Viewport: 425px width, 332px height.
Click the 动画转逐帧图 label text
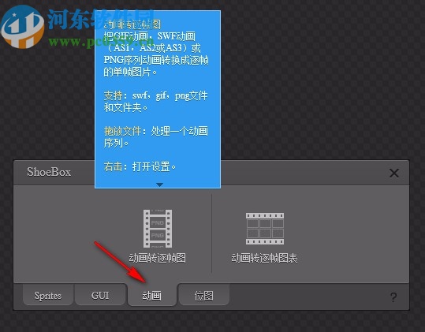pyautogui.click(x=157, y=258)
